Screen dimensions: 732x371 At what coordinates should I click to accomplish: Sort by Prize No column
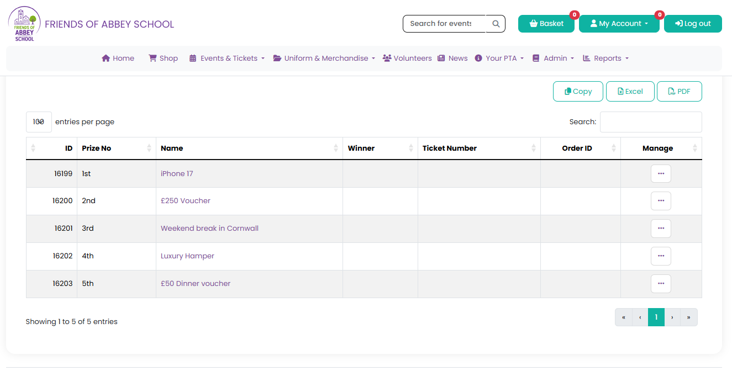pyautogui.click(x=117, y=148)
